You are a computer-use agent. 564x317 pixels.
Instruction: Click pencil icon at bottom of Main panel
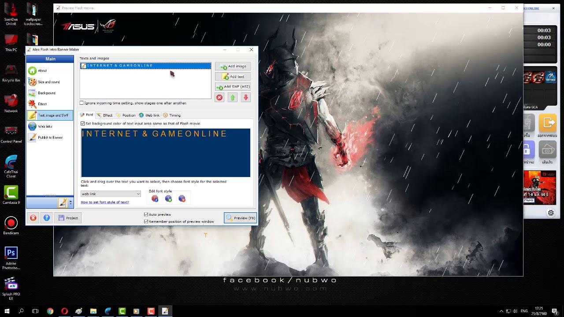coord(63,203)
